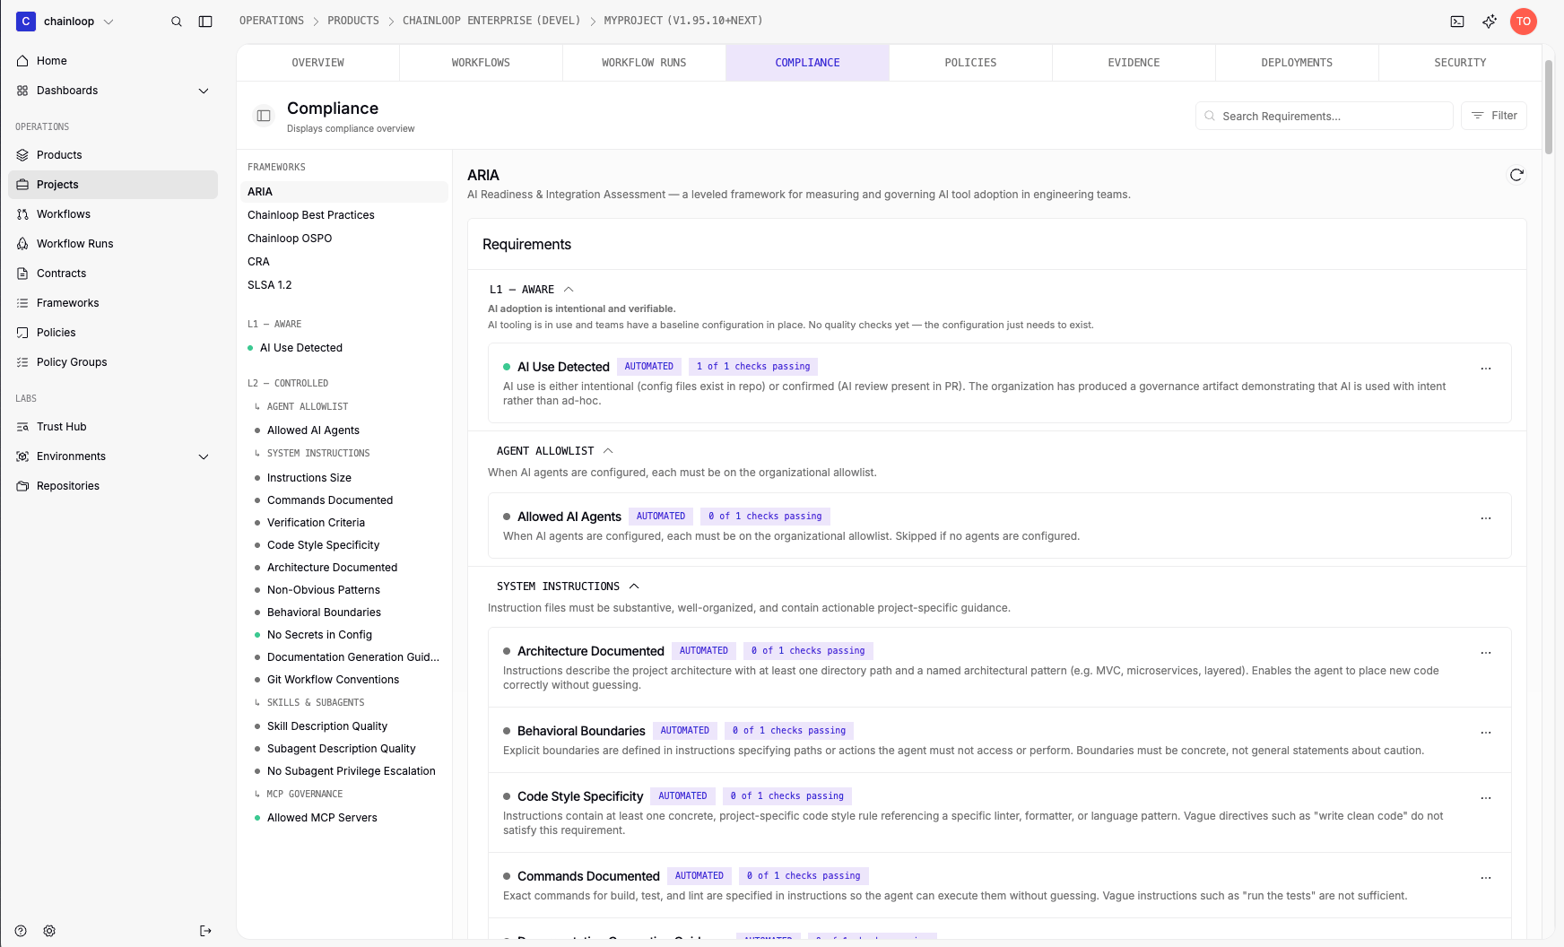Open Workflows in the sidebar
The image size is (1564, 947).
tap(113, 214)
